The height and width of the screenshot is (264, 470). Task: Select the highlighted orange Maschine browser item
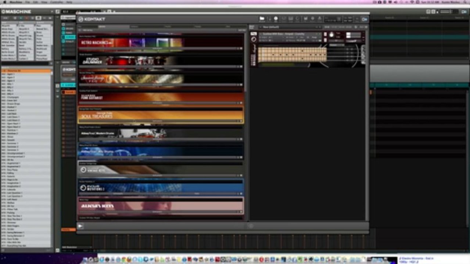coord(26,70)
